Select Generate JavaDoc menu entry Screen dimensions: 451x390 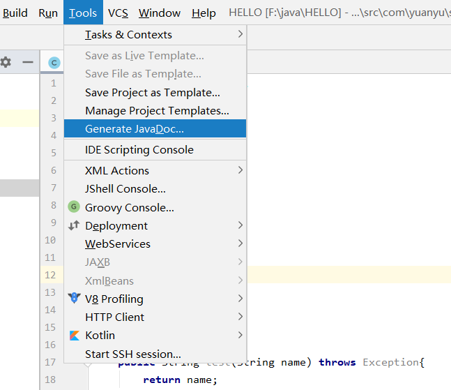(x=134, y=129)
